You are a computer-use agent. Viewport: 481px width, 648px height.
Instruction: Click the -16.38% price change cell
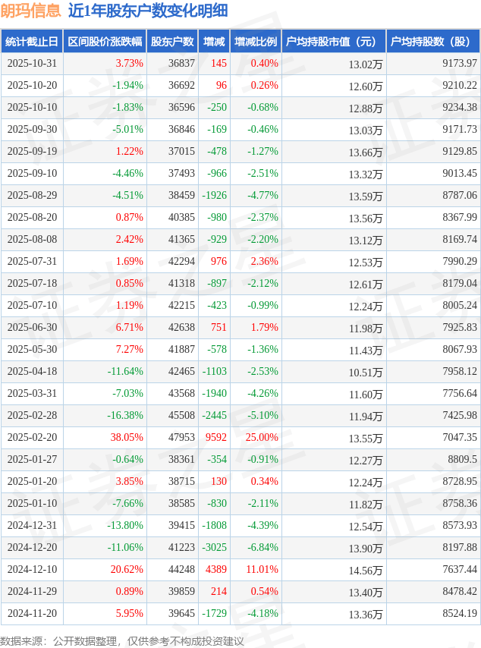coord(125,416)
